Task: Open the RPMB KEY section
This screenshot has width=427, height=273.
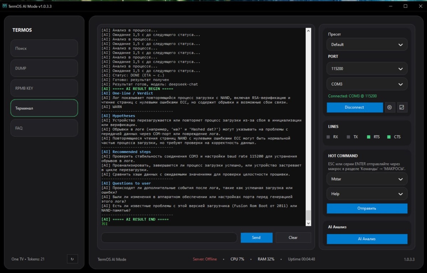Action: point(44,88)
